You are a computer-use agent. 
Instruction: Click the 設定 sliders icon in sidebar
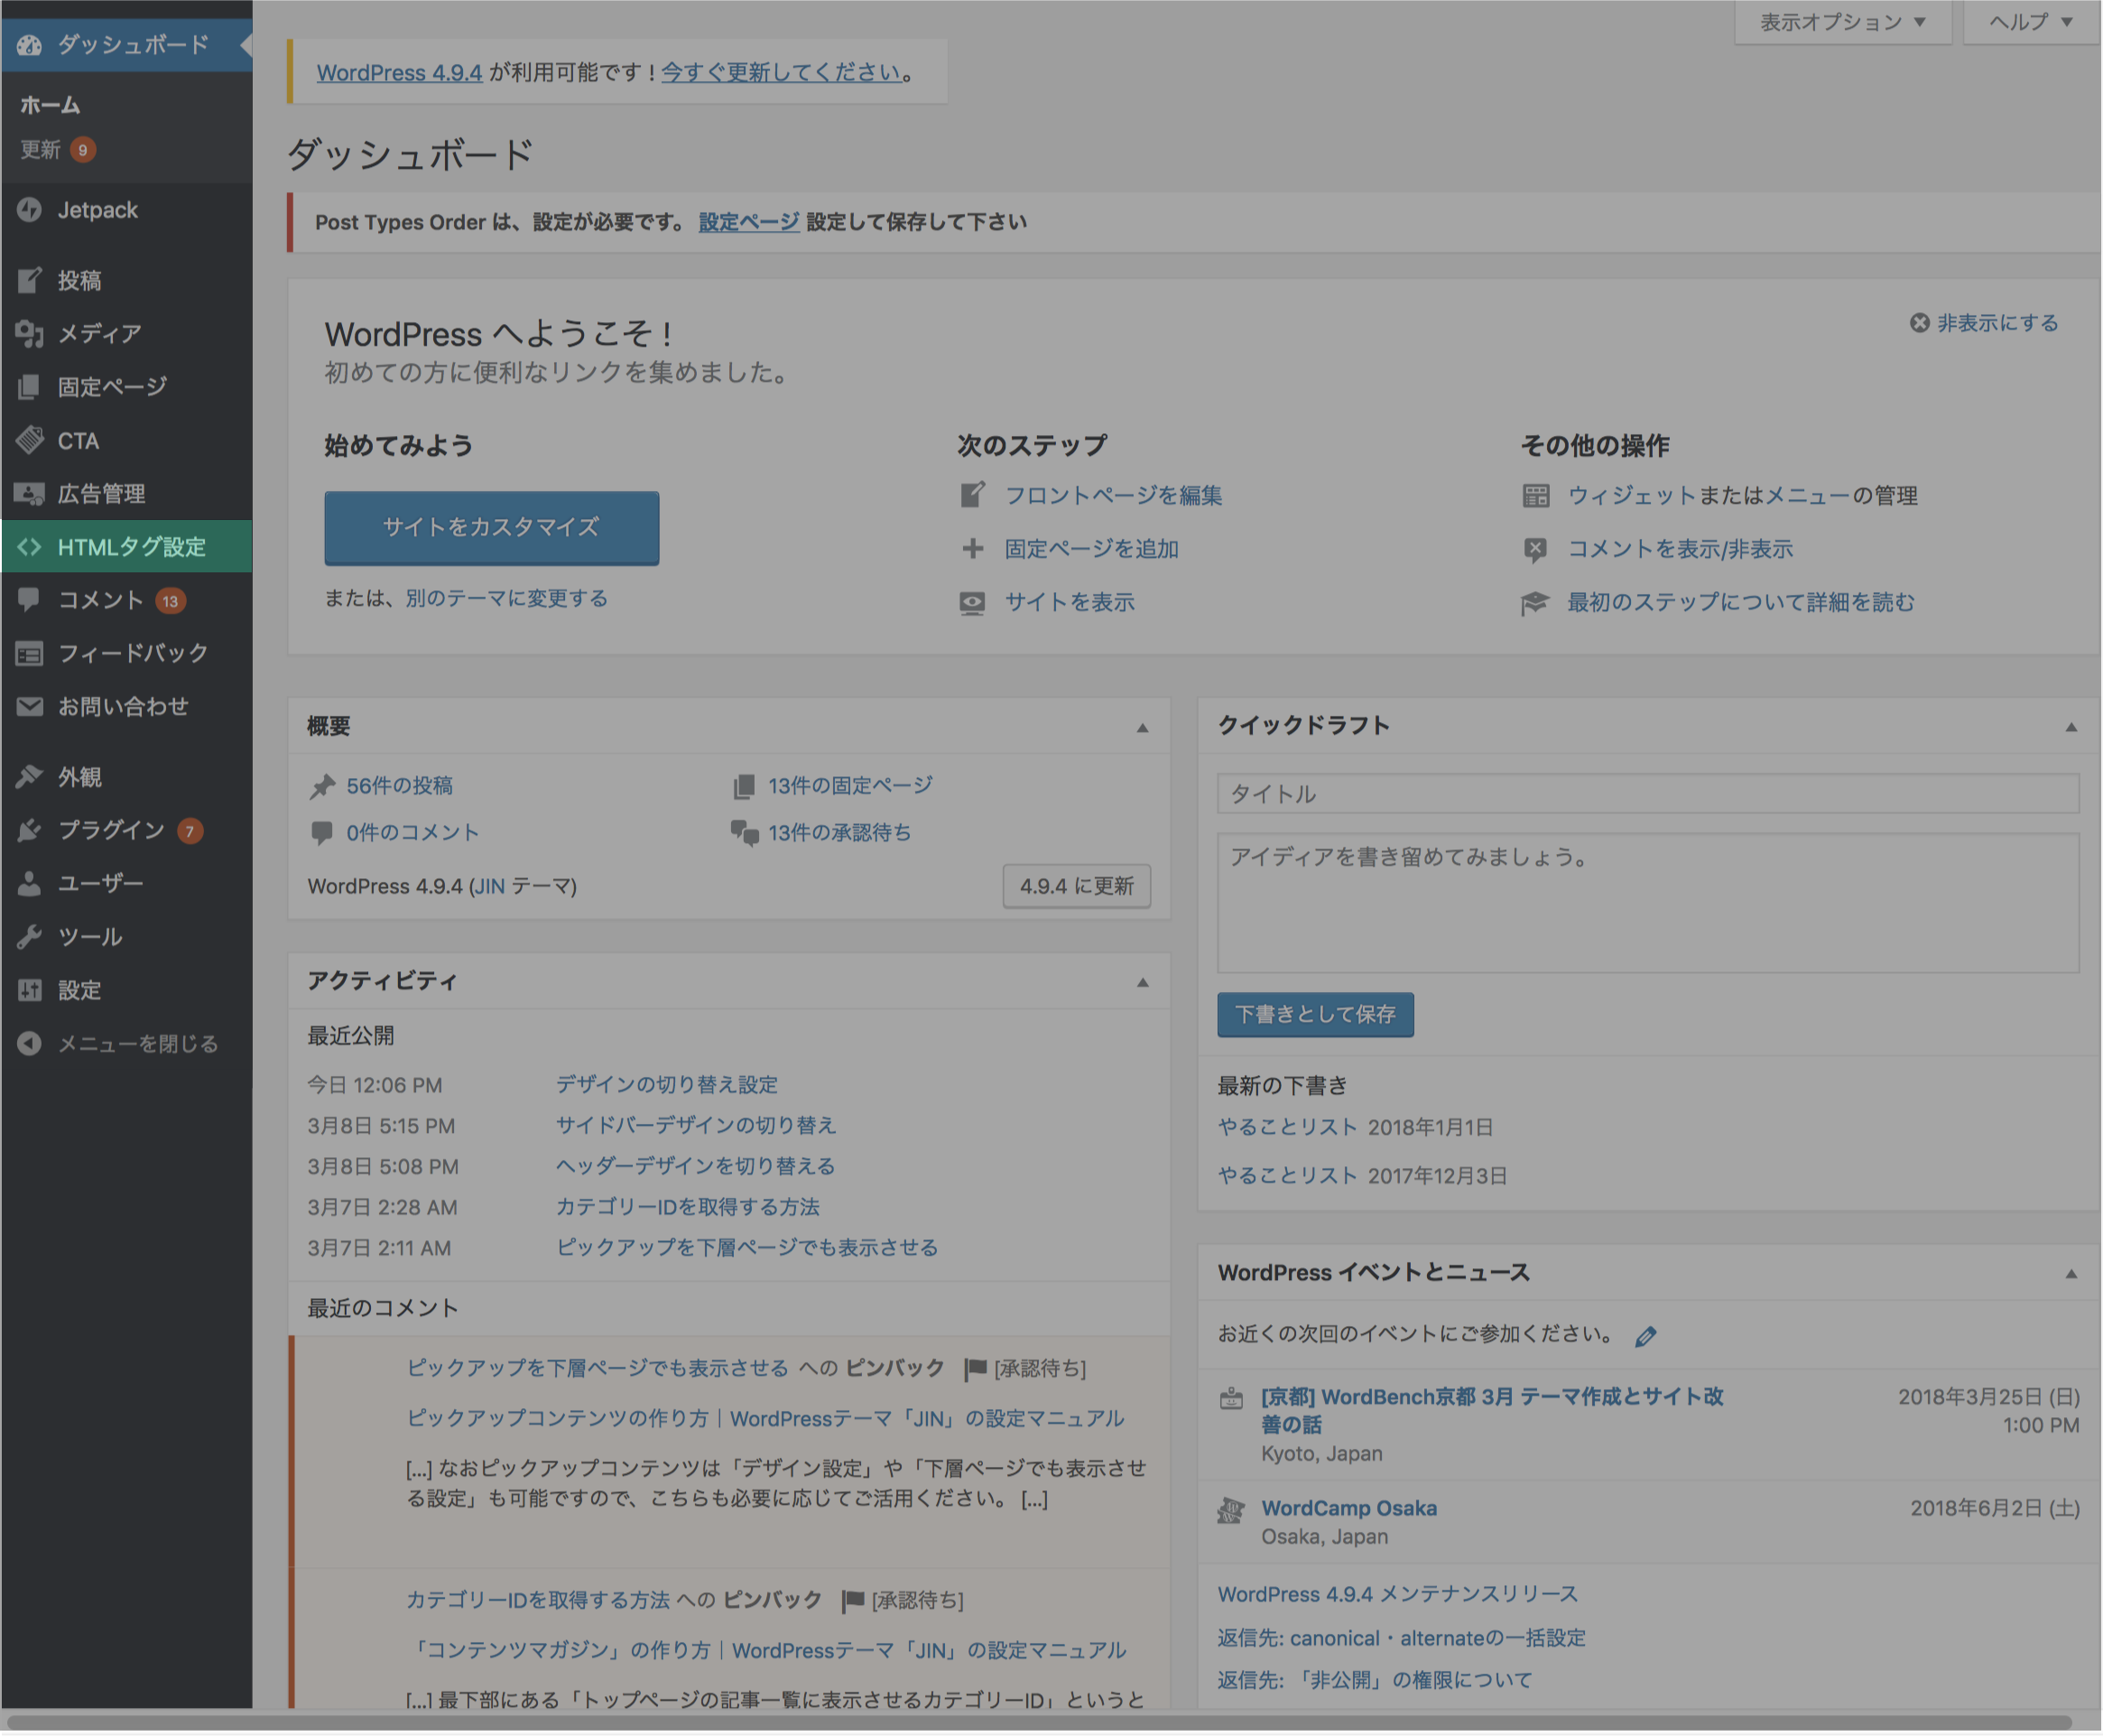[30, 991]
